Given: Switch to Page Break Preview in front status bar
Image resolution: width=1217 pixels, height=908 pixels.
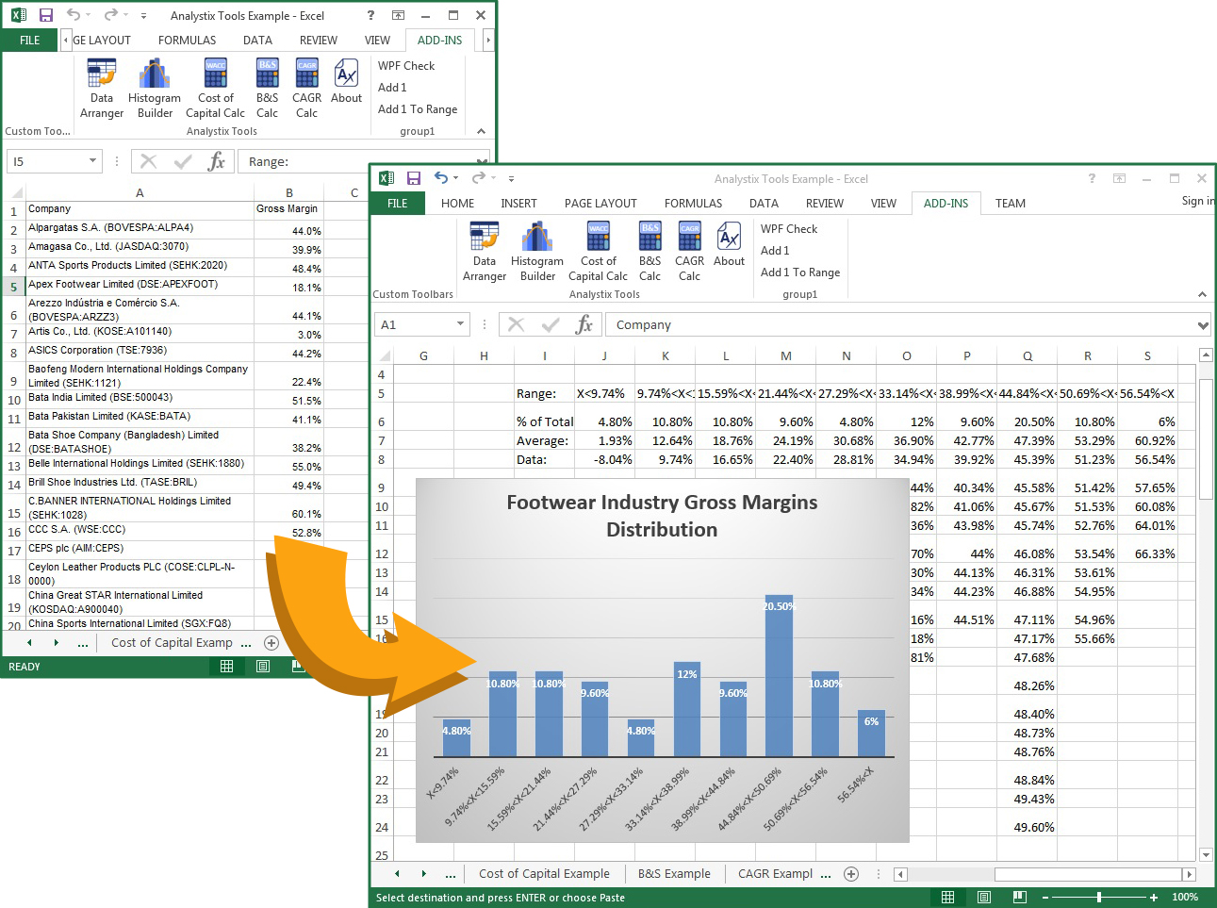Looking at the screenshot, I should pyautogui.click(x=1019, y=898).
